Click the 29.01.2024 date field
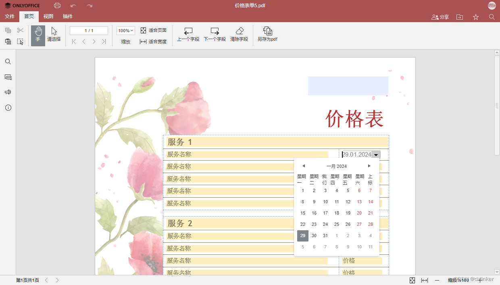 [x=356, y=155]
